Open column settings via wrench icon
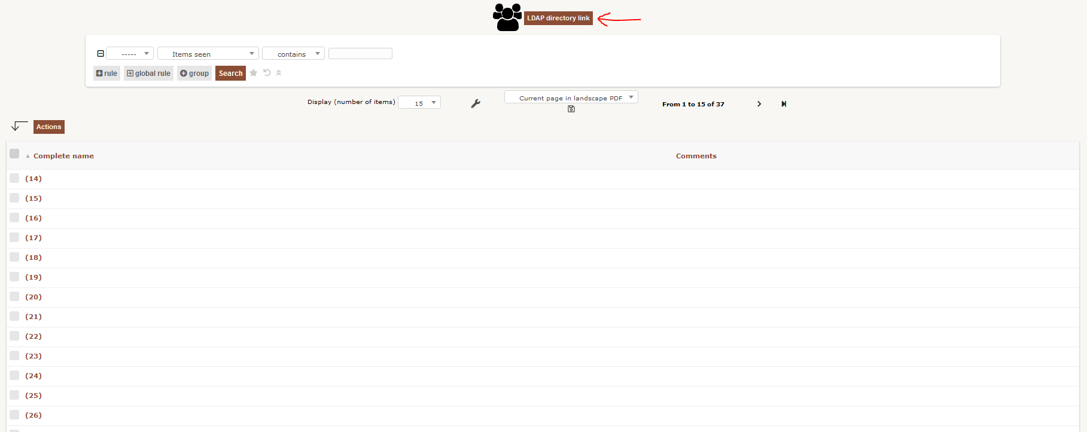The width and height of the screenshot is (1087, 432). pos(476,103)
